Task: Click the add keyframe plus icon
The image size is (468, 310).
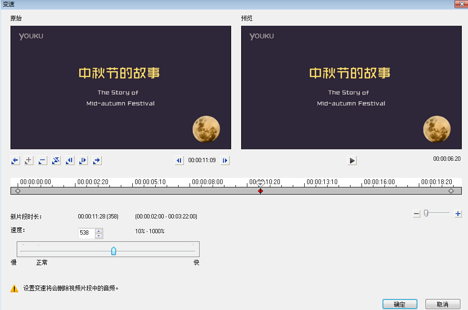Action: (29, 161)
